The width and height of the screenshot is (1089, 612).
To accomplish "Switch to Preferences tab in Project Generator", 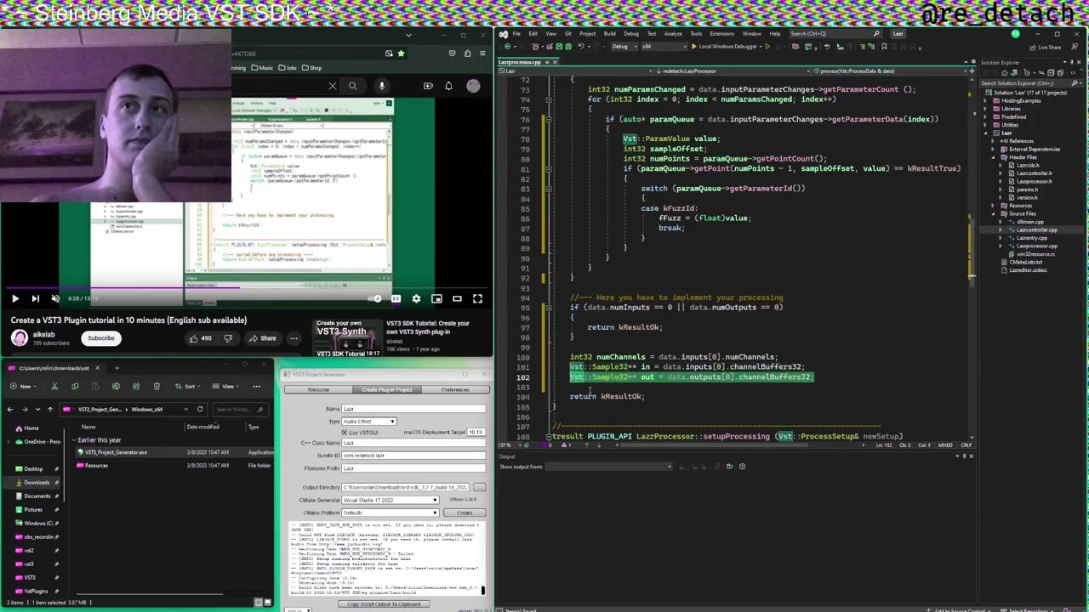I will pyautogui.click(x=455, y=389).
